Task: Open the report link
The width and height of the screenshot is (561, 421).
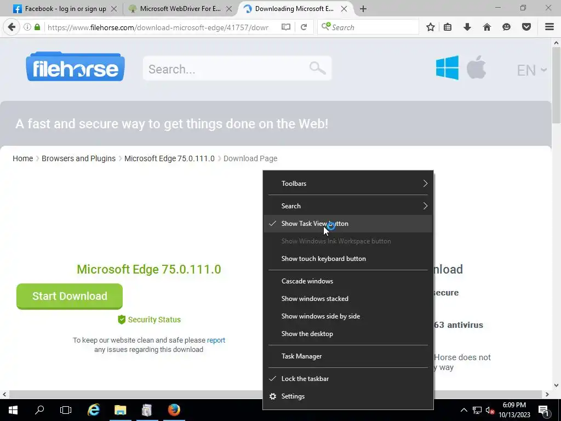Action: pos(216,340)
